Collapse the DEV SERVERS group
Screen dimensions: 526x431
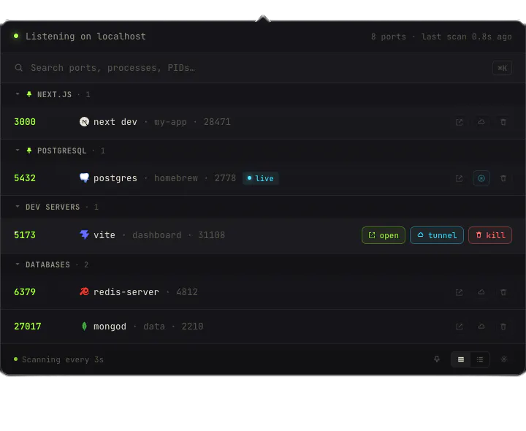point(18,207)
